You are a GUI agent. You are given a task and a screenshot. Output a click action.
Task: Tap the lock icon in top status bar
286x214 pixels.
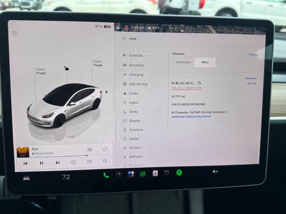point(118,27)
